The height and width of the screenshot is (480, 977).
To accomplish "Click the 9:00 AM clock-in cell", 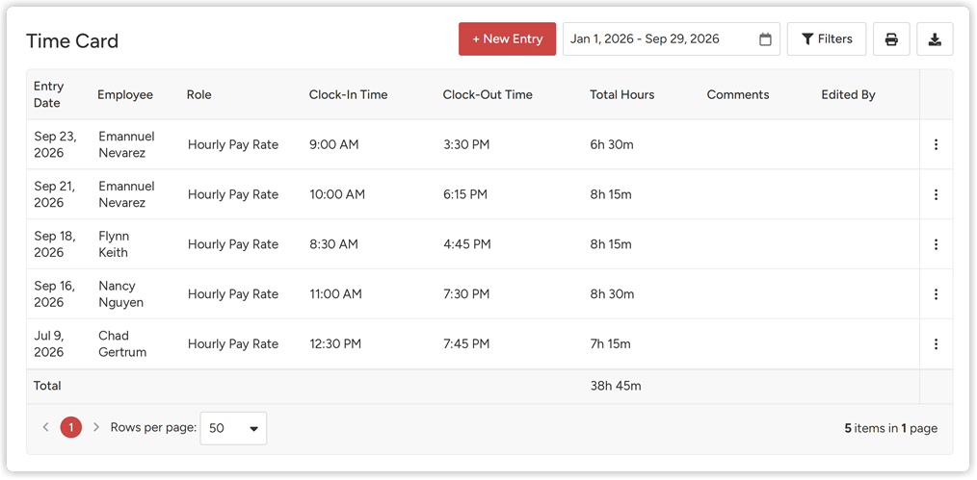I will (334, 144).
